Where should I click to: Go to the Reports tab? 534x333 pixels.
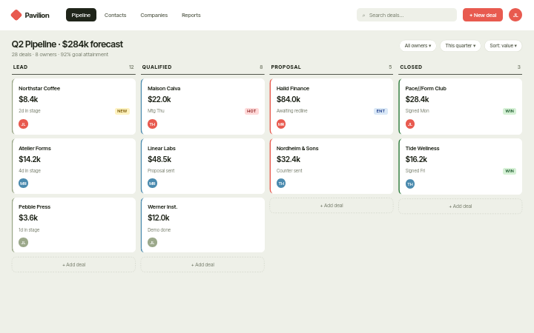[x=191, y=15]
